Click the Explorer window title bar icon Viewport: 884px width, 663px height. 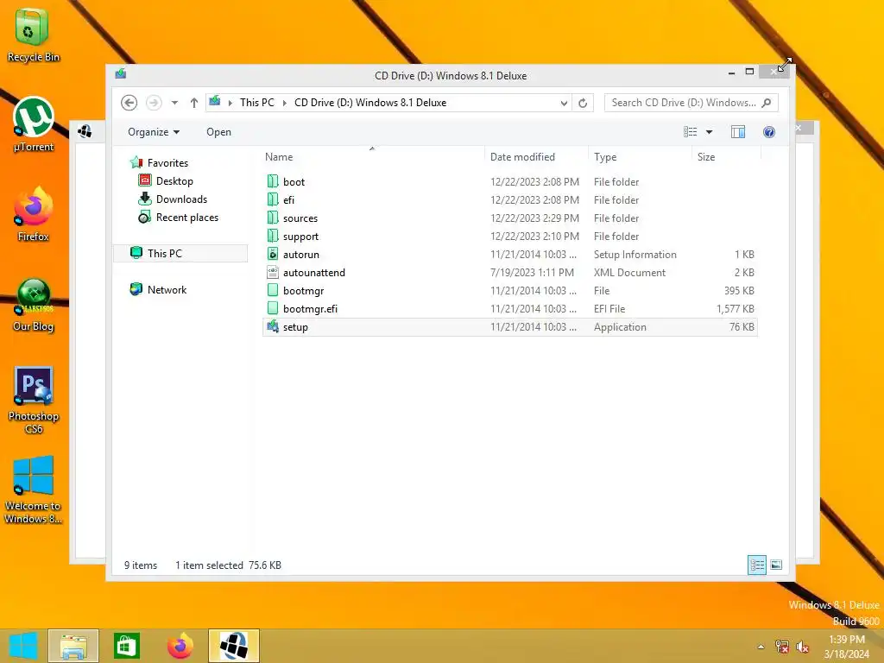[x=121, y=74]
